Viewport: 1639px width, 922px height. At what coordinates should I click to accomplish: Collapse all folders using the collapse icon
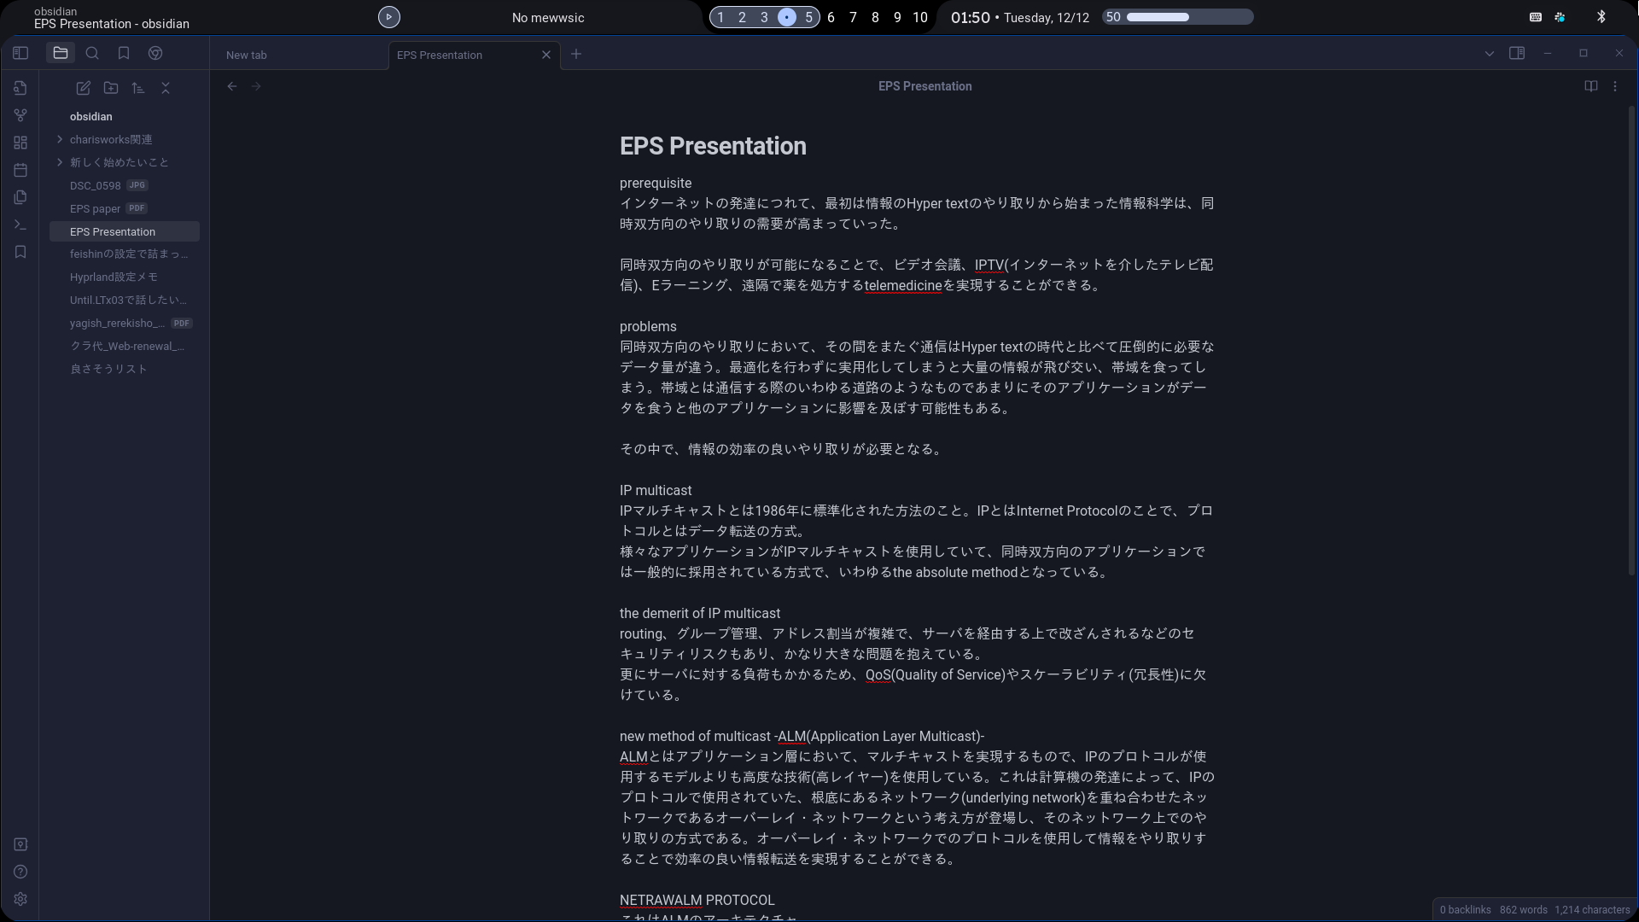166,88
